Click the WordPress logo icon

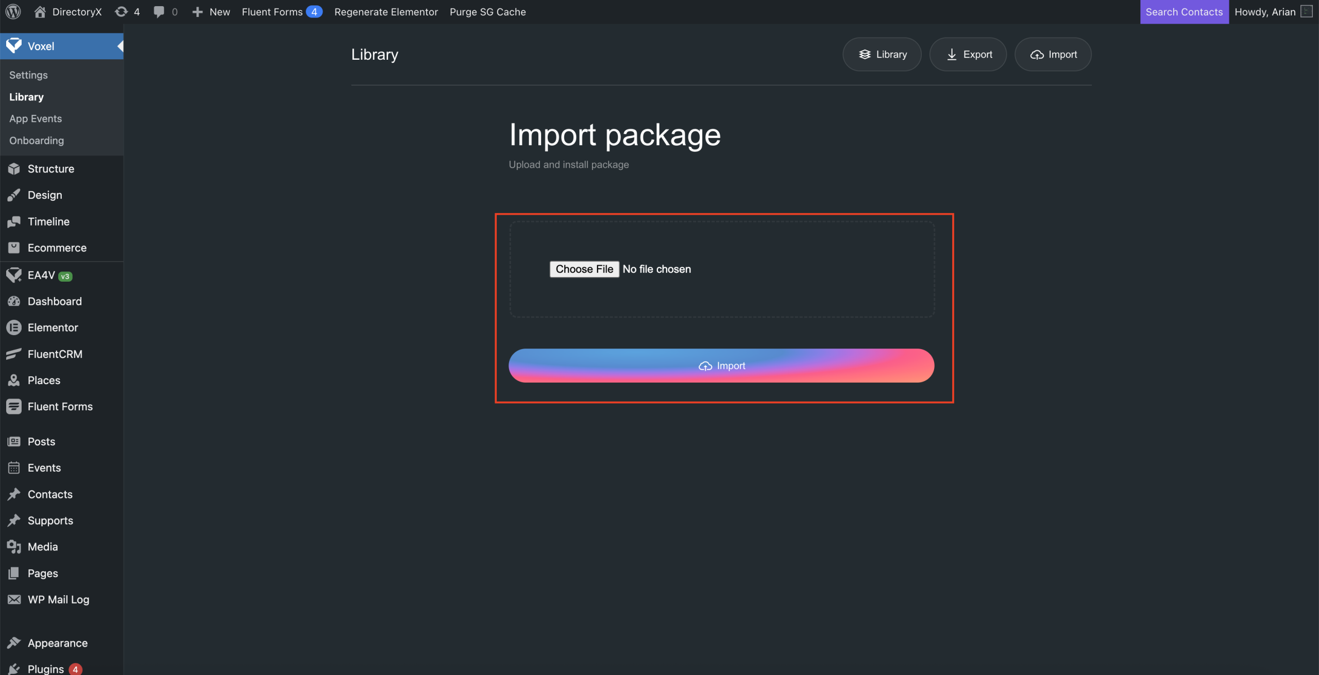point(13,11)
